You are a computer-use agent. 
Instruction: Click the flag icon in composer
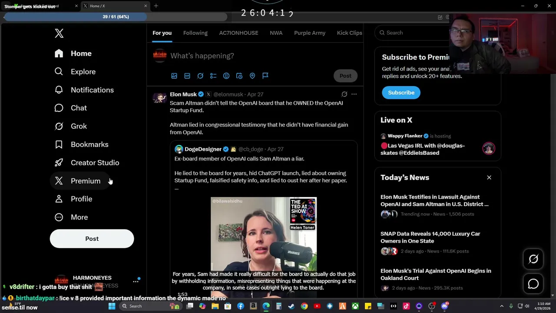point(265,76)
